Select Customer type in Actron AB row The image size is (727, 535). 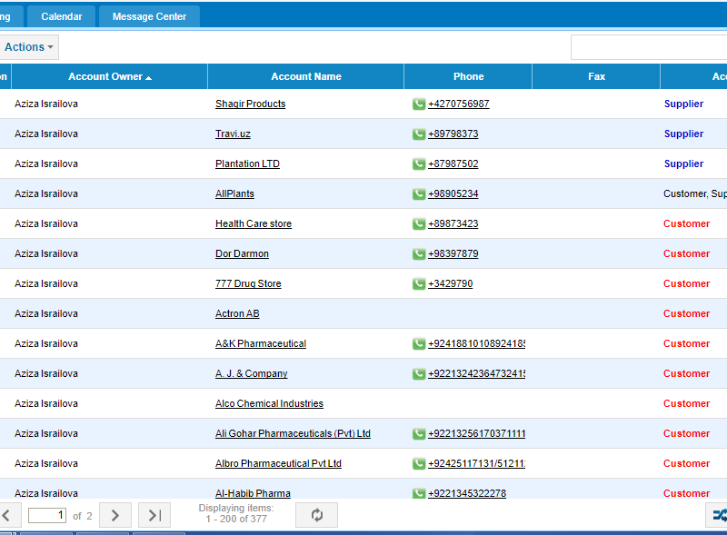pos(686,314)
